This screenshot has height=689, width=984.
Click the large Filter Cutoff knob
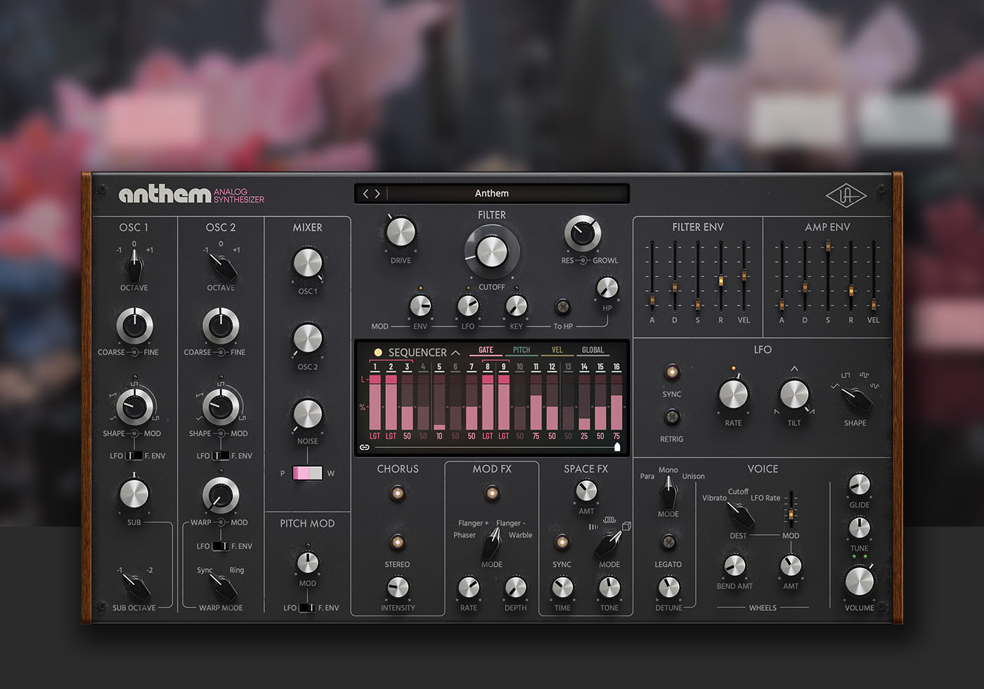click(x=492, y=252)
